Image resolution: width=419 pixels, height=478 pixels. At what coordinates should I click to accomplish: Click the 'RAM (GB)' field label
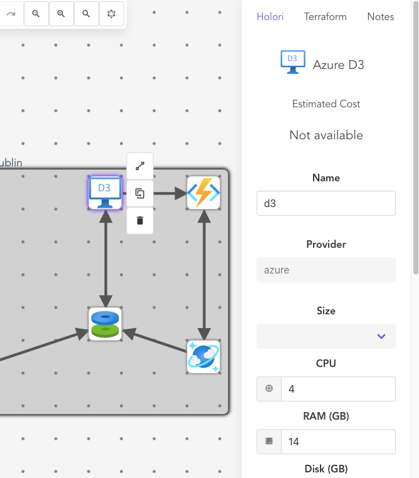point(326,416)
